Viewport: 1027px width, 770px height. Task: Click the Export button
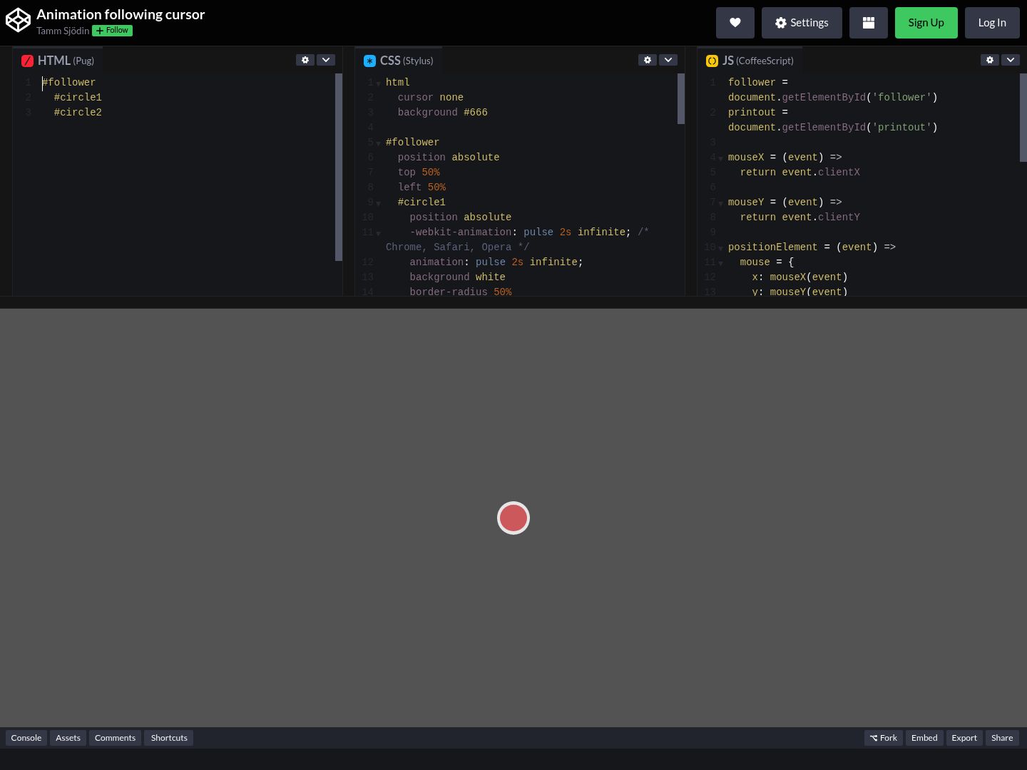(964, 738)
